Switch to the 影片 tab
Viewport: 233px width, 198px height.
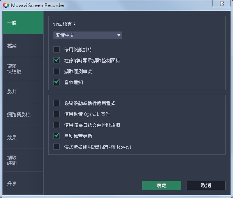(23, 92)
